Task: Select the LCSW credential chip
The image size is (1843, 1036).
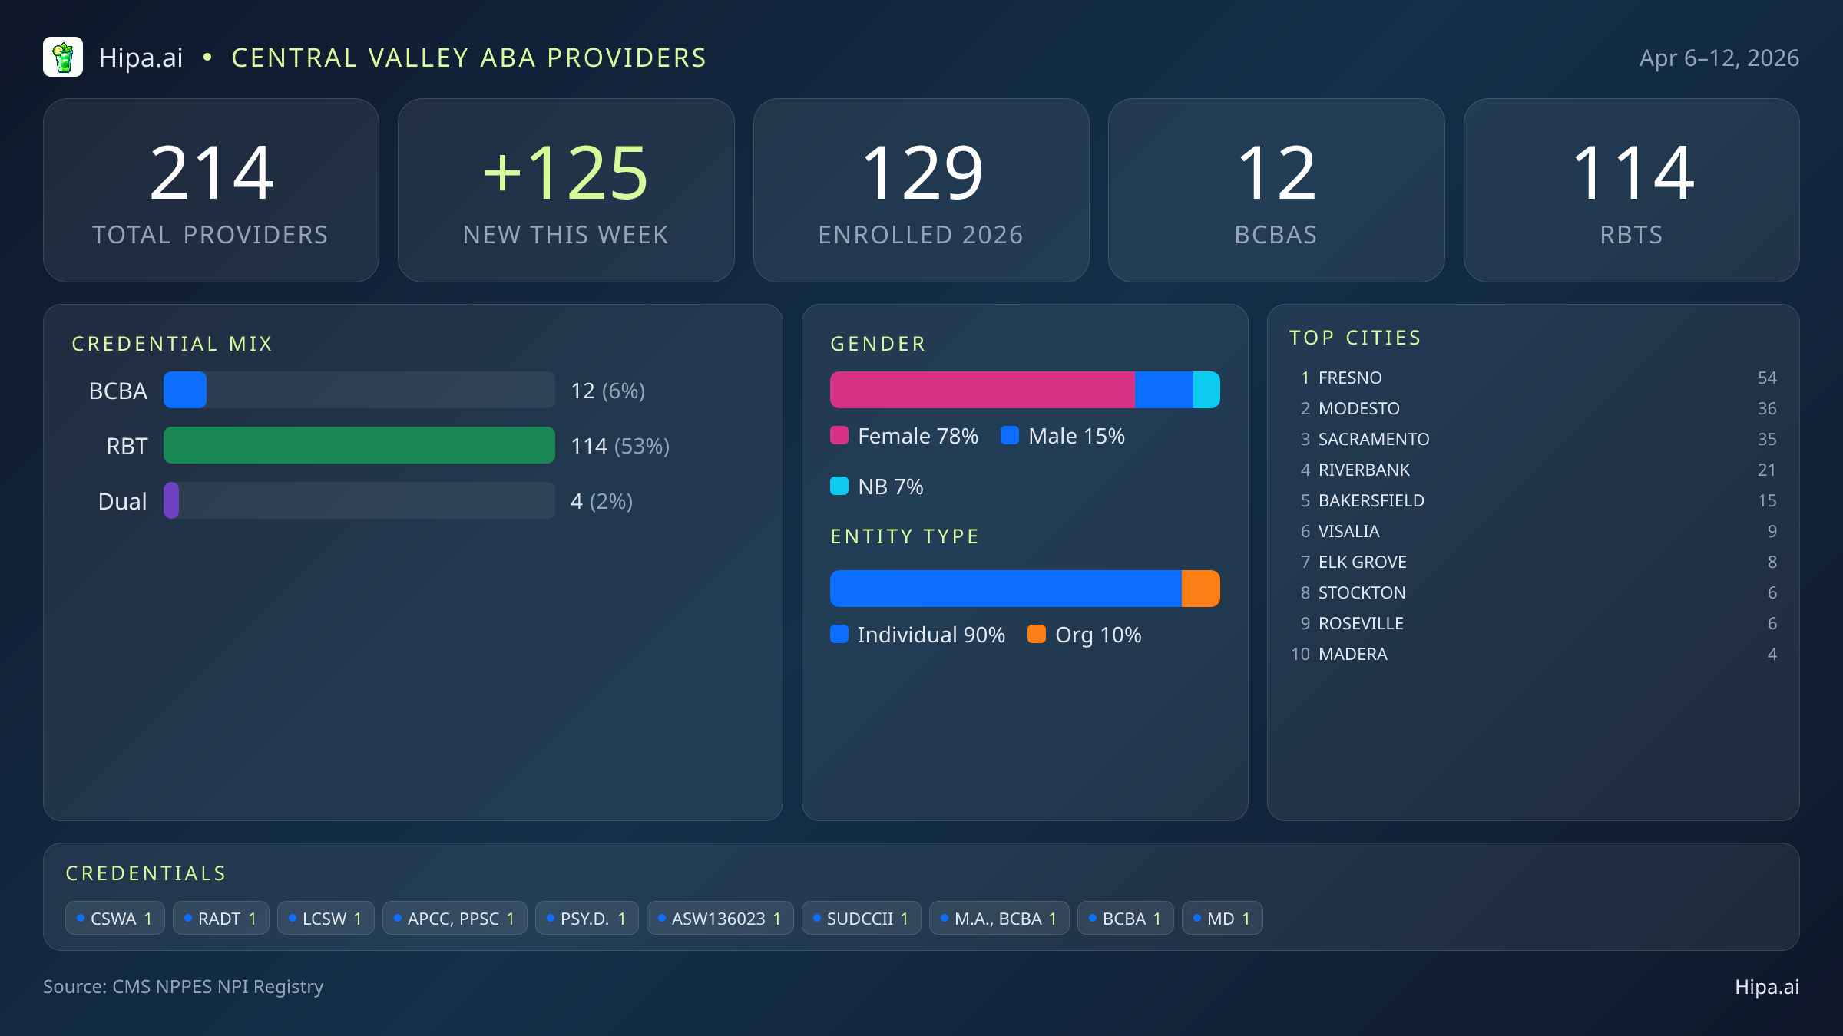Action: click(325, 918)
